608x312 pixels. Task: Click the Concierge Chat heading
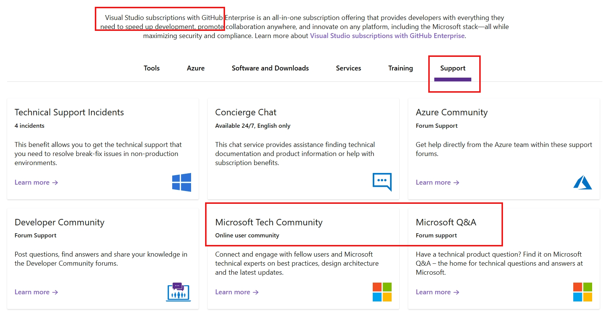[x=246, y=112]
